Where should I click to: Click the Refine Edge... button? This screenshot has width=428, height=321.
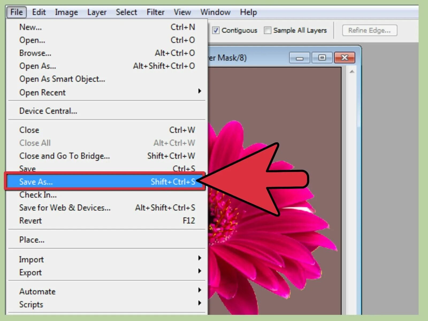(369, 30)
